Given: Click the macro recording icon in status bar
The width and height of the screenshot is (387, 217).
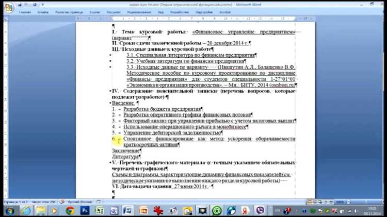Looking at the screenshot, I should tap(98, 202).
